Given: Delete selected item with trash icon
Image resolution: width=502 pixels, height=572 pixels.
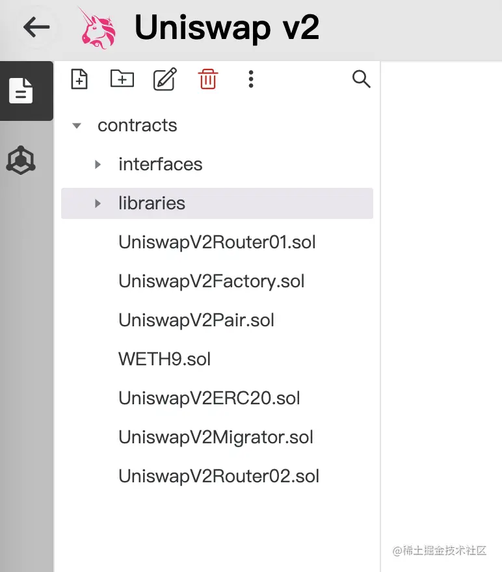Looking at the screenshot, I should tap(207, 79).
